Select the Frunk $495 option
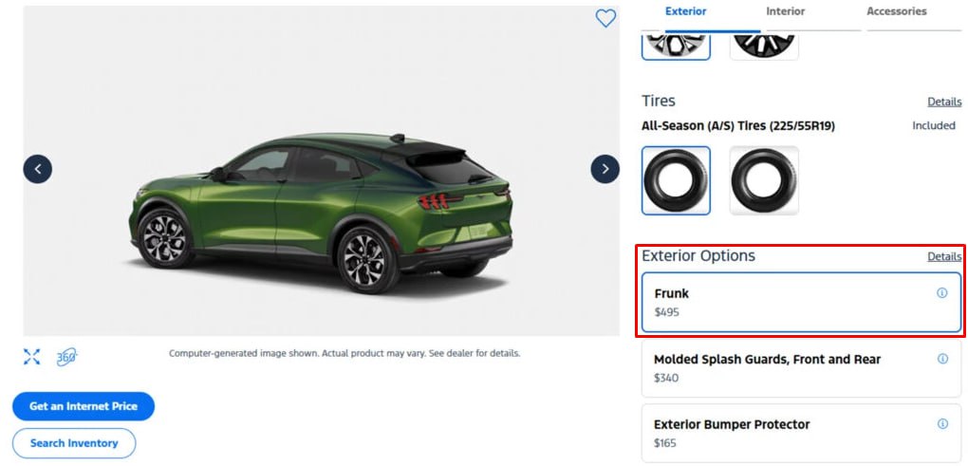Viewport: 968px width, 466px height. click(778, 303)
